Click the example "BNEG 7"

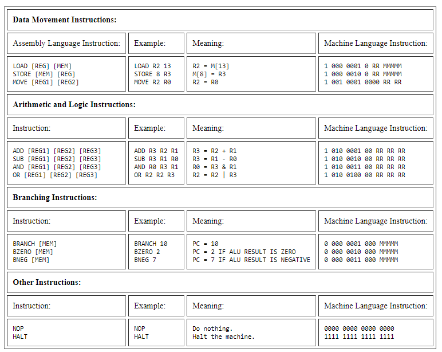pyautogui.click(x=145, y=260)
